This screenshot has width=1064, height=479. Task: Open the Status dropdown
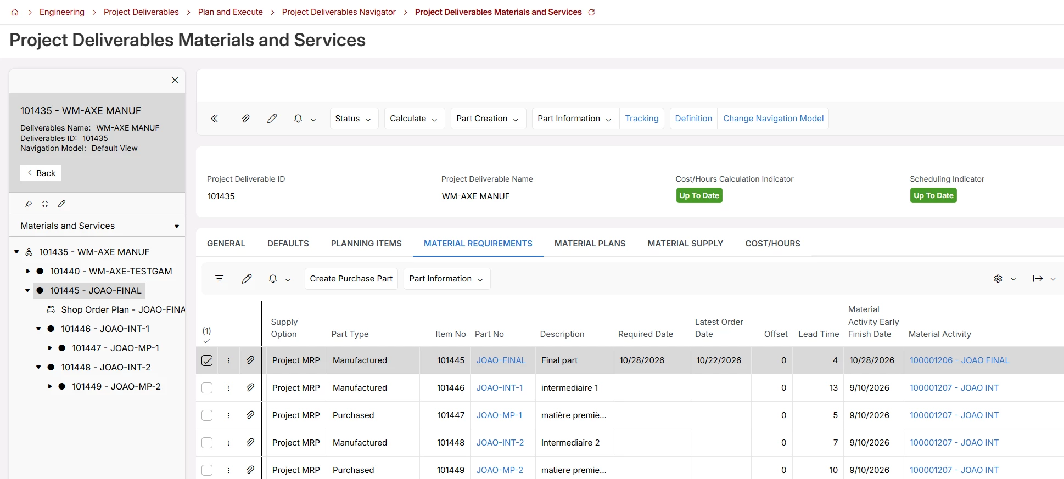[x=354, y=119]
